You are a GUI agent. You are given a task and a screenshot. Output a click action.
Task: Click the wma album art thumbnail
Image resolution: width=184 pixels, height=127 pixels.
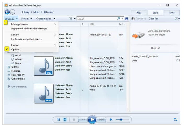pos(44,94)
